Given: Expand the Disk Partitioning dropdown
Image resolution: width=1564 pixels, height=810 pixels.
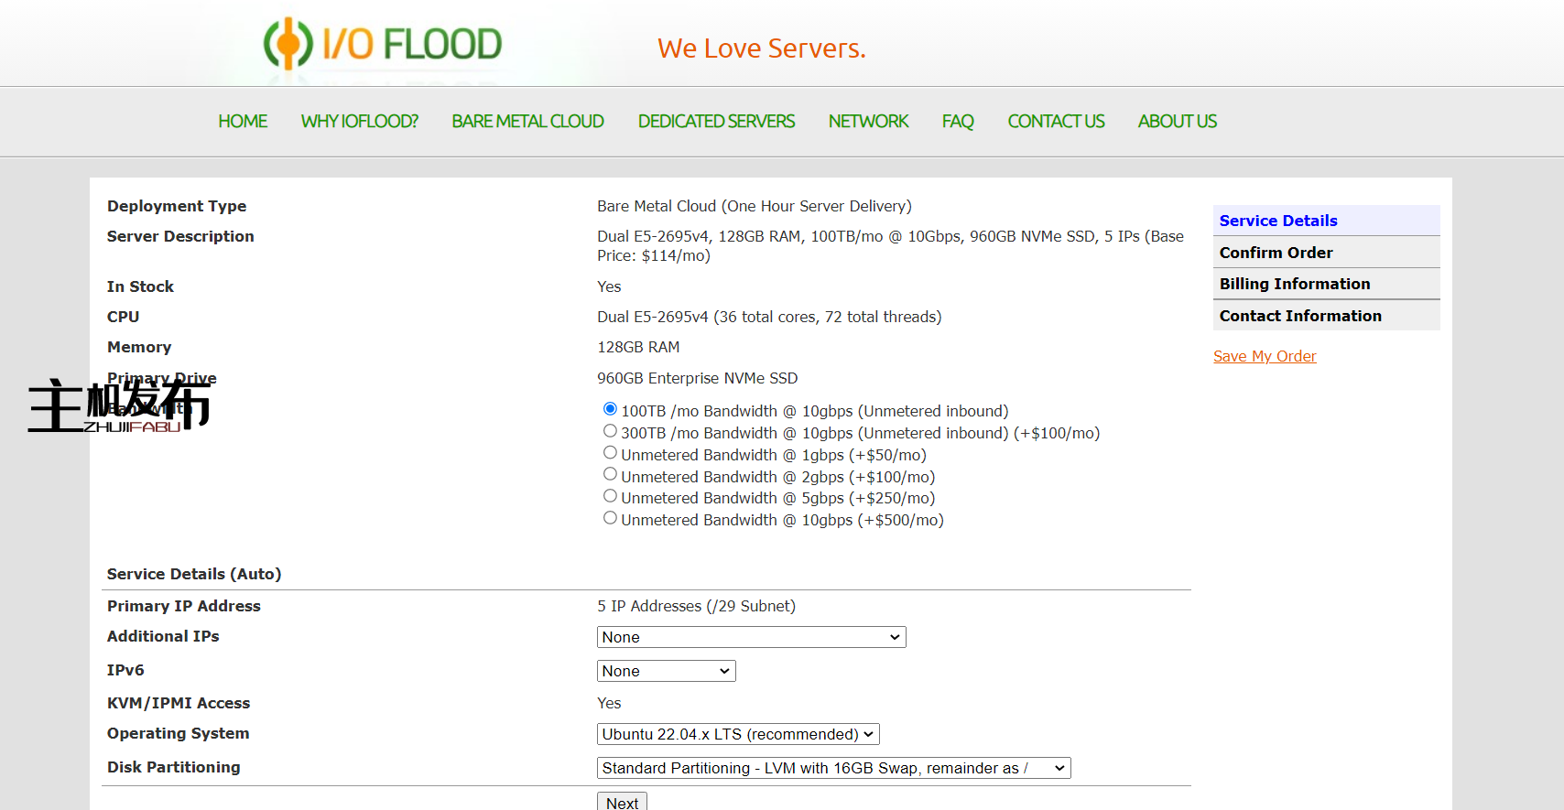Looking at the screenshot, I should coord(833,768).
